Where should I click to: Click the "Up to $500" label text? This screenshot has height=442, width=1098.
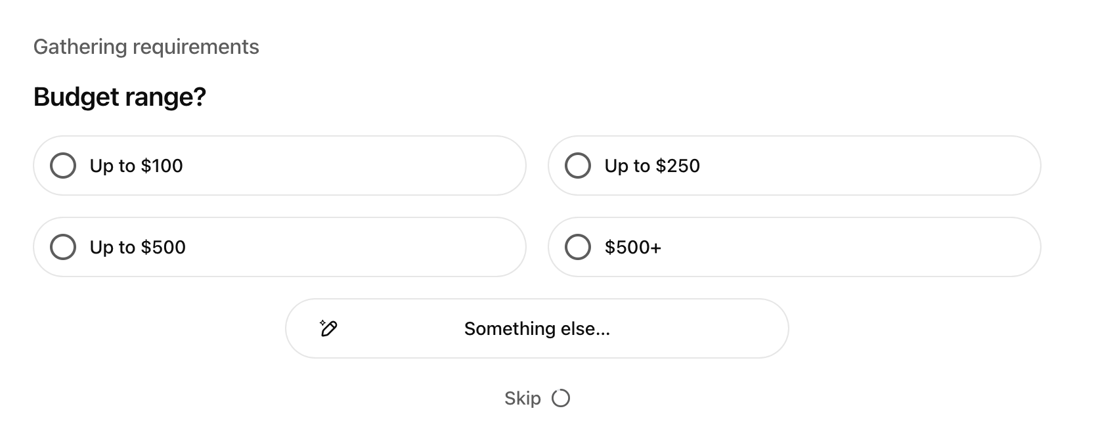(x=137, y=247)
